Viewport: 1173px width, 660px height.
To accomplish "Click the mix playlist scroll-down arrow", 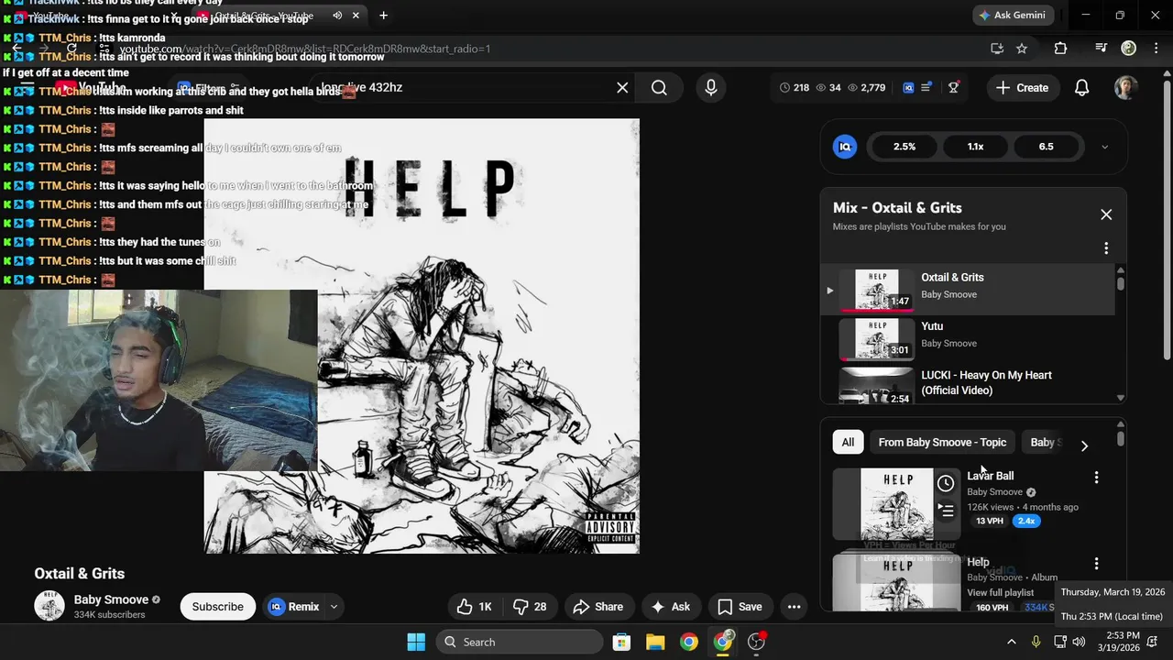I will (x=1120, y=398).
